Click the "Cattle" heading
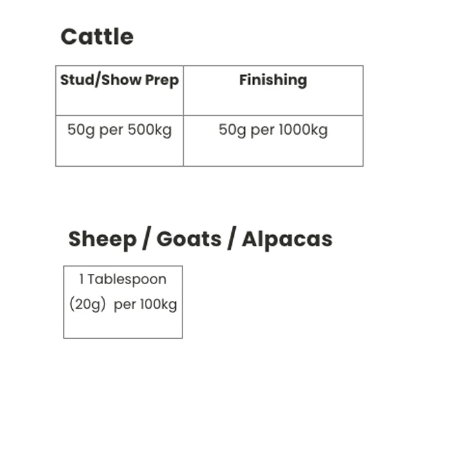Viewport: 451px width, 451px height. [x=97, y=37]
